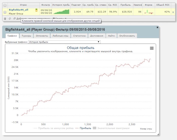This screenshot has height=140, width=177.
Task: Click the trash delete icon
Action: click(x=5, y=18)
